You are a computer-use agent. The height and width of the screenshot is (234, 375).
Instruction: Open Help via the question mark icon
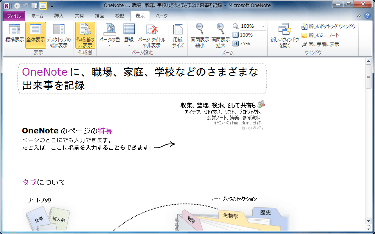[x=367, y=16]
